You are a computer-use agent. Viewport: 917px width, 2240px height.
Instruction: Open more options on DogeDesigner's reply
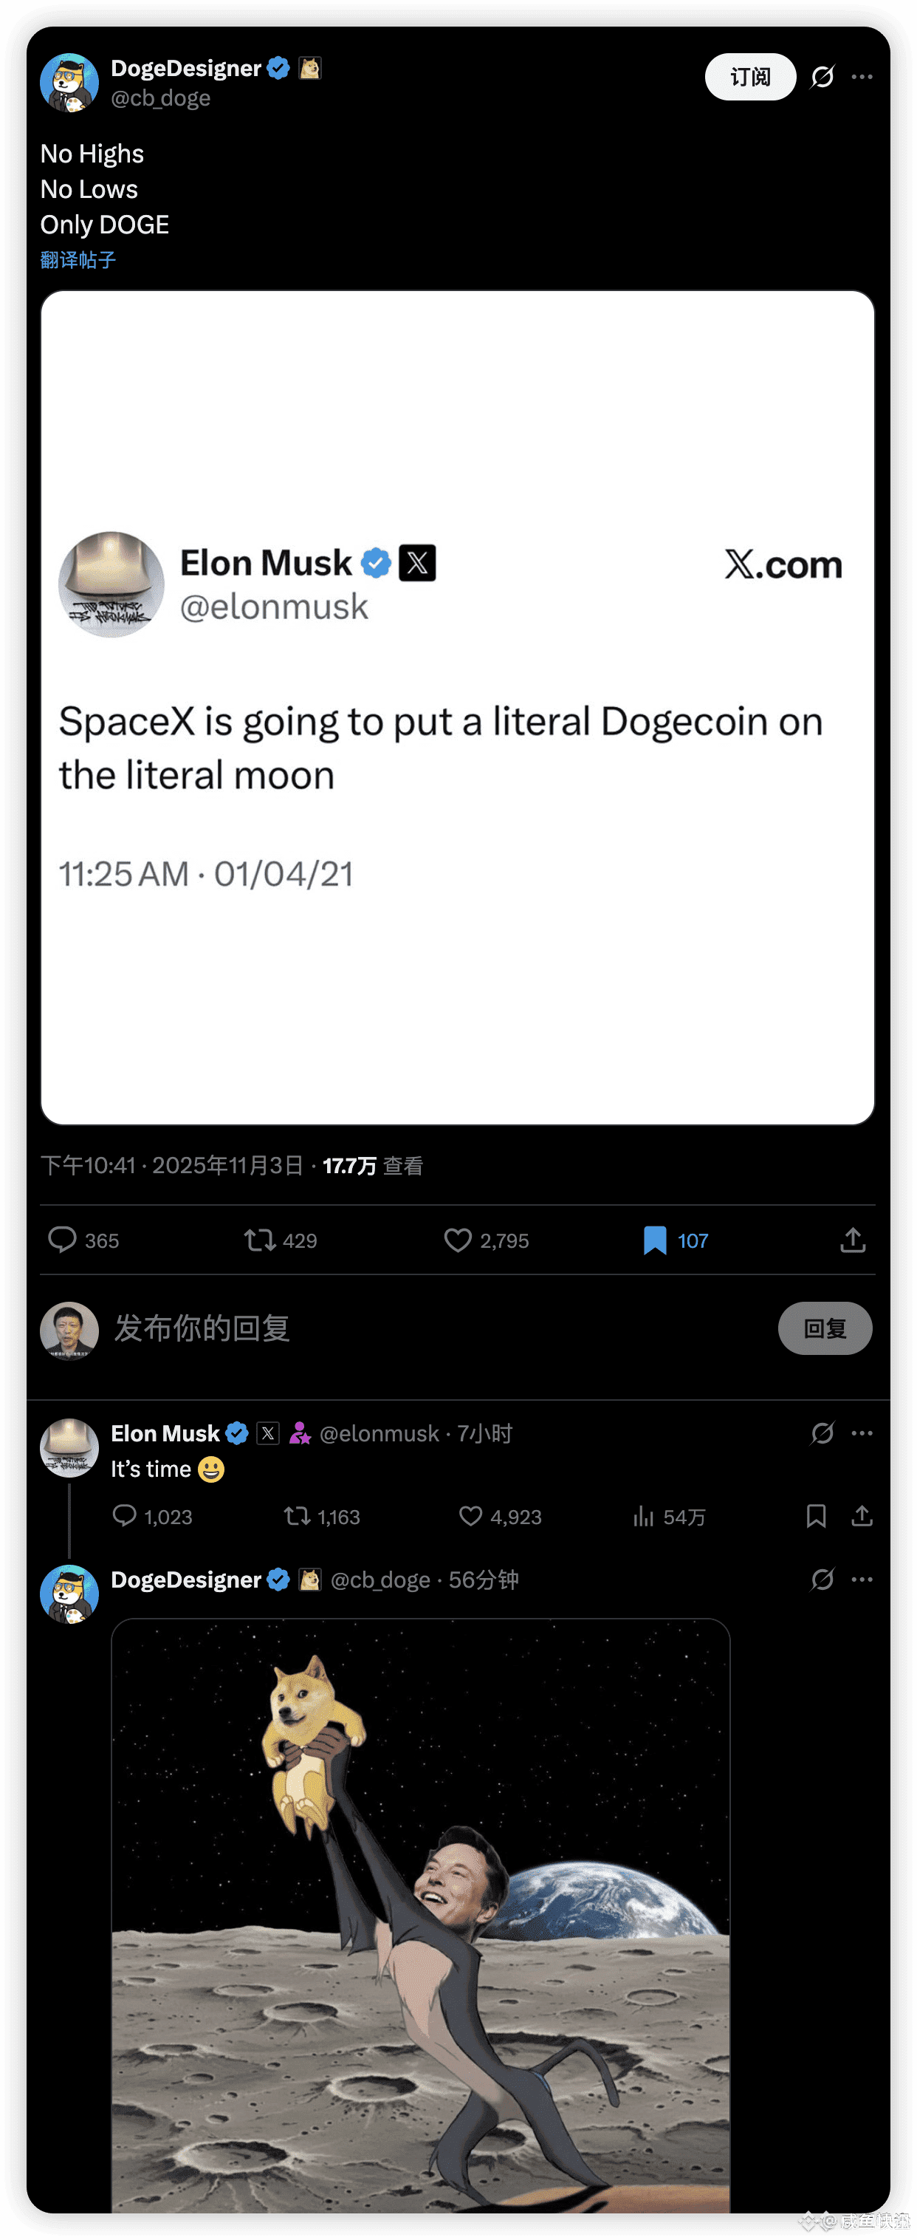tap(862, 1579)
